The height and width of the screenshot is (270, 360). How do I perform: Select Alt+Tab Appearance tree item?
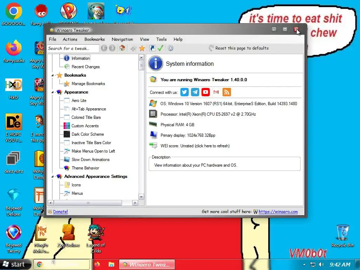click(x=89, y=109)
